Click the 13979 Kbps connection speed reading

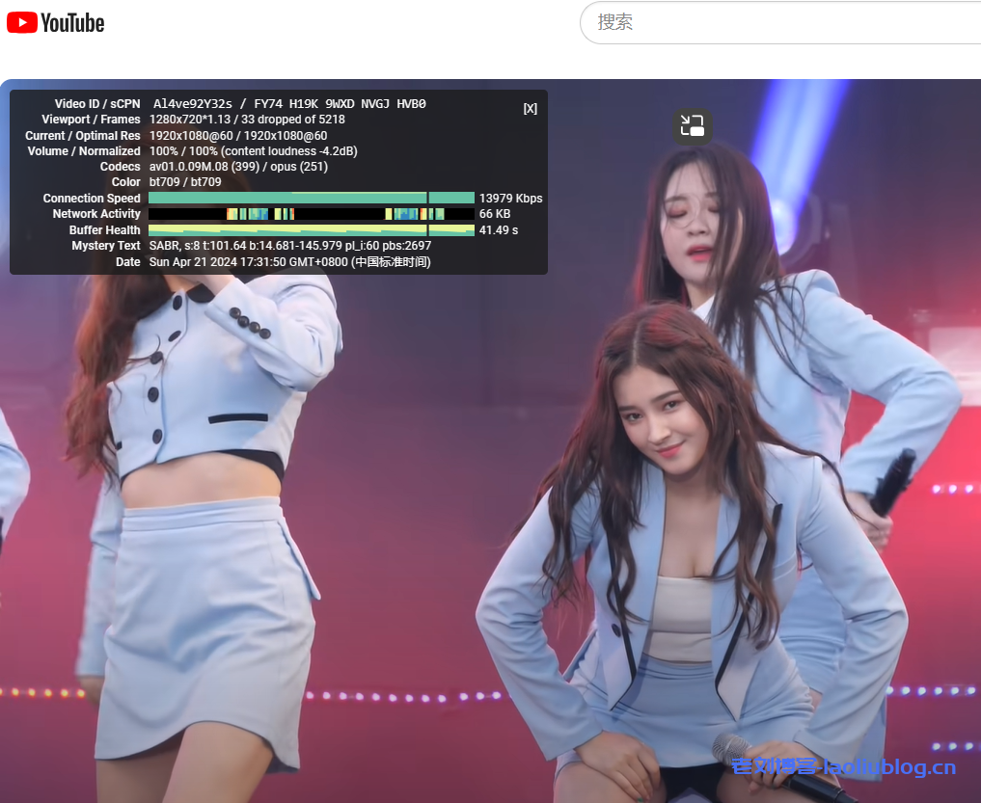[x=509, y=198]
